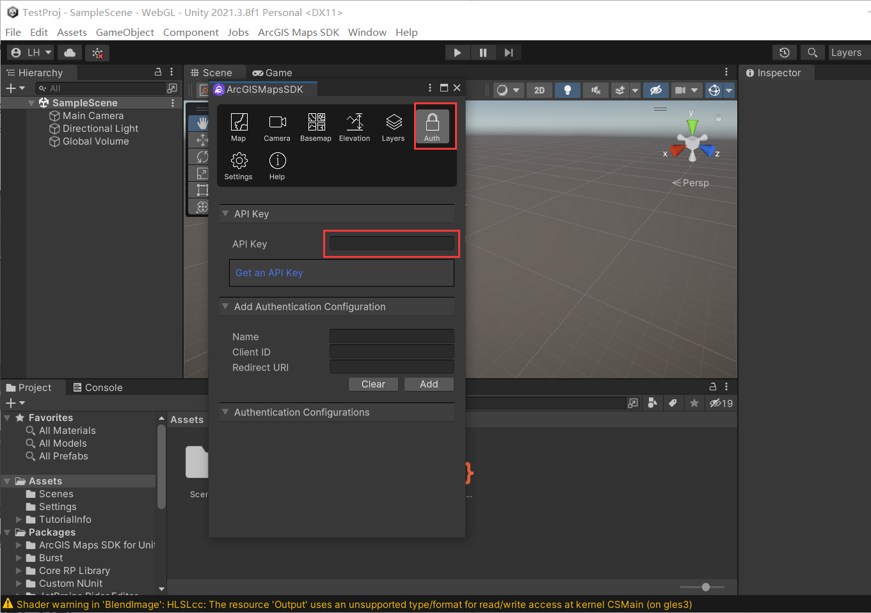The image size is (871, 613).
Task: Expand TutorialInfo folder
Action: (x=19, y=520)
